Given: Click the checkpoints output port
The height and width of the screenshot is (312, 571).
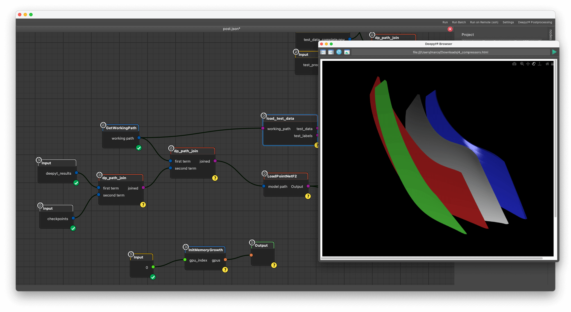Looking at the screenshot, I should 73,218.
